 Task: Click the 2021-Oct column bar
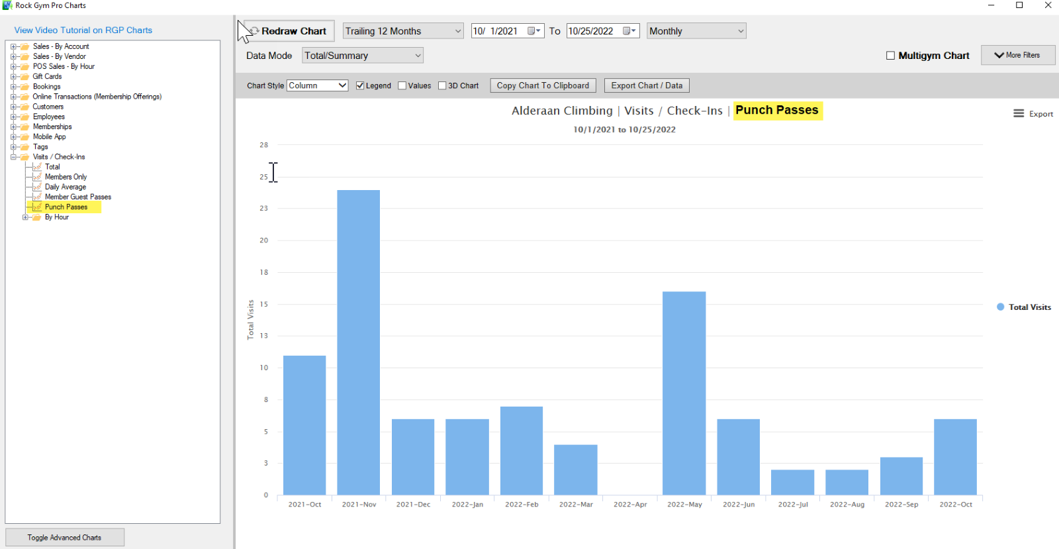304,425
